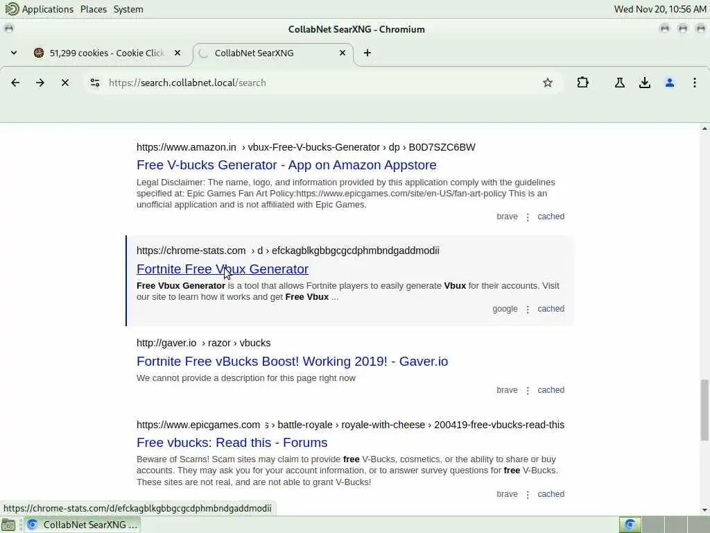Click brave engine label on Amazon result
Viewport: 710px width, 533px height.
(507, 217)
